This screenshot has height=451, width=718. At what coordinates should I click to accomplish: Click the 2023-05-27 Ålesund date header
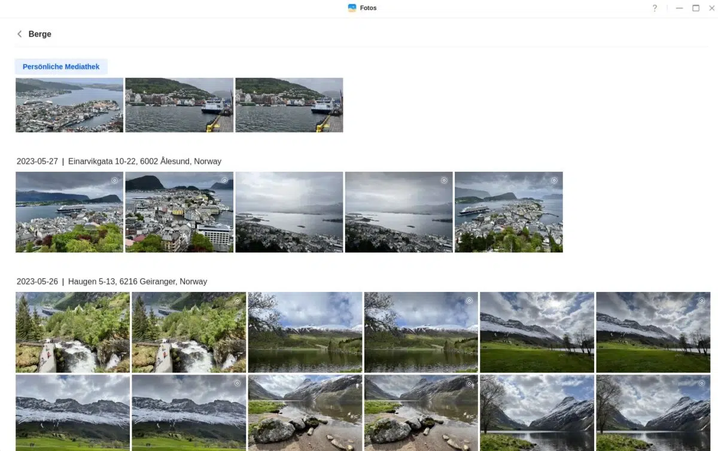click(x=119, y=161)
